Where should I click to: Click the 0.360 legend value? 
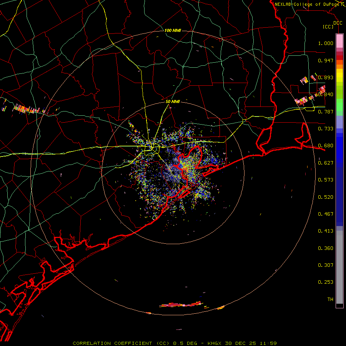326,248
